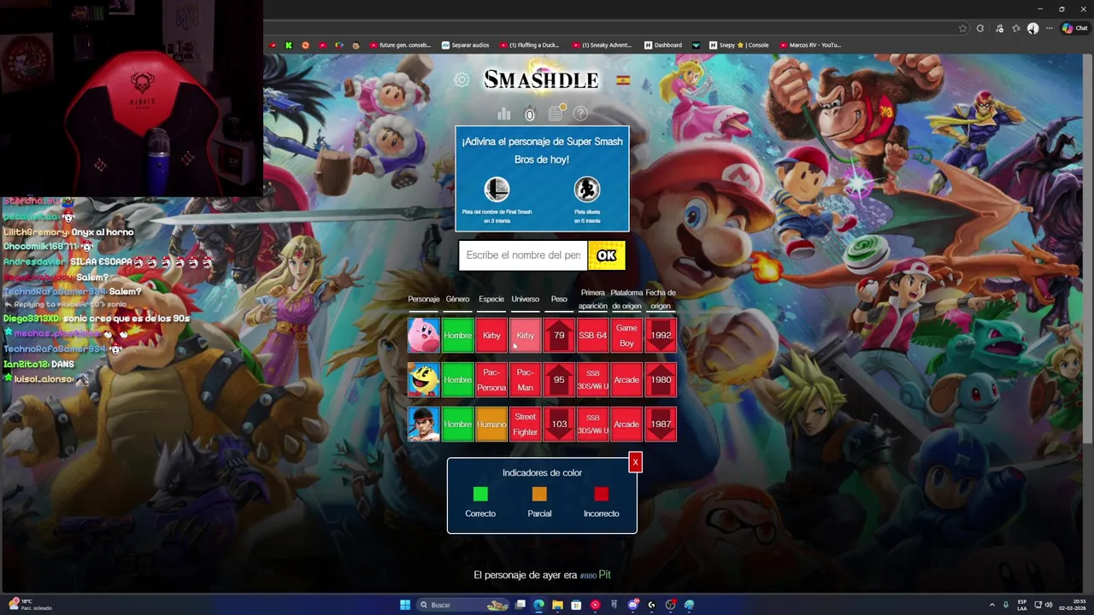The width and height of the screenshot is (1094, 615).
Task: Click the 'Universo' column header
Action: 525,299
